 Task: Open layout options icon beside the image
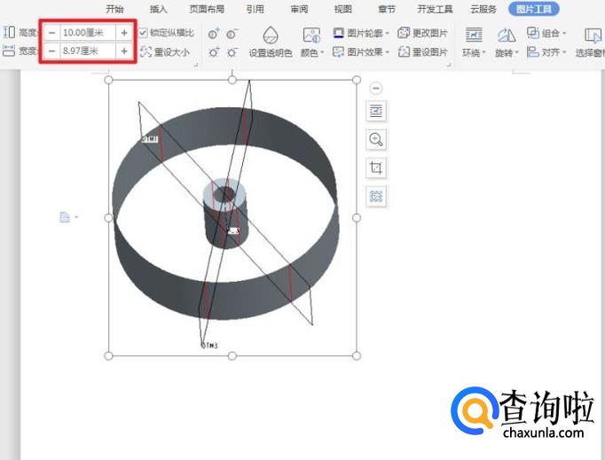[376, 111]
